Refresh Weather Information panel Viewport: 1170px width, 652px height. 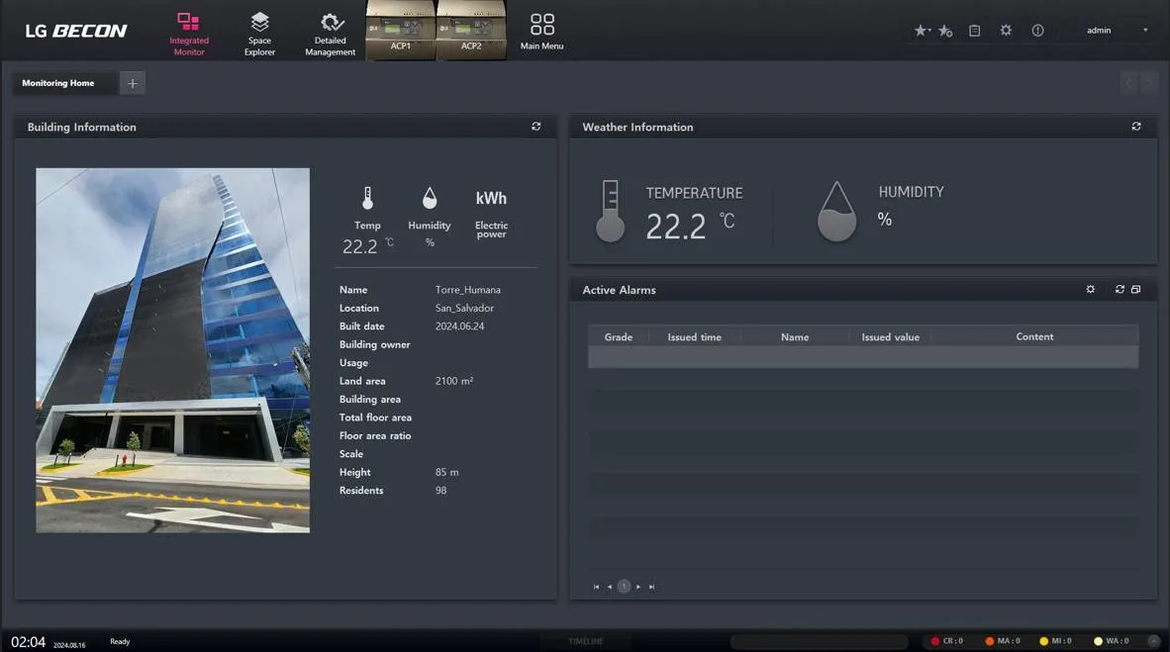pos(1136,126)
